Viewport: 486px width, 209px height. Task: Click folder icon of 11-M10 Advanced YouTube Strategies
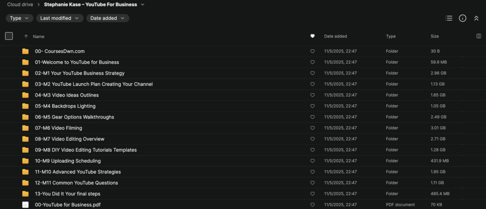26,172
